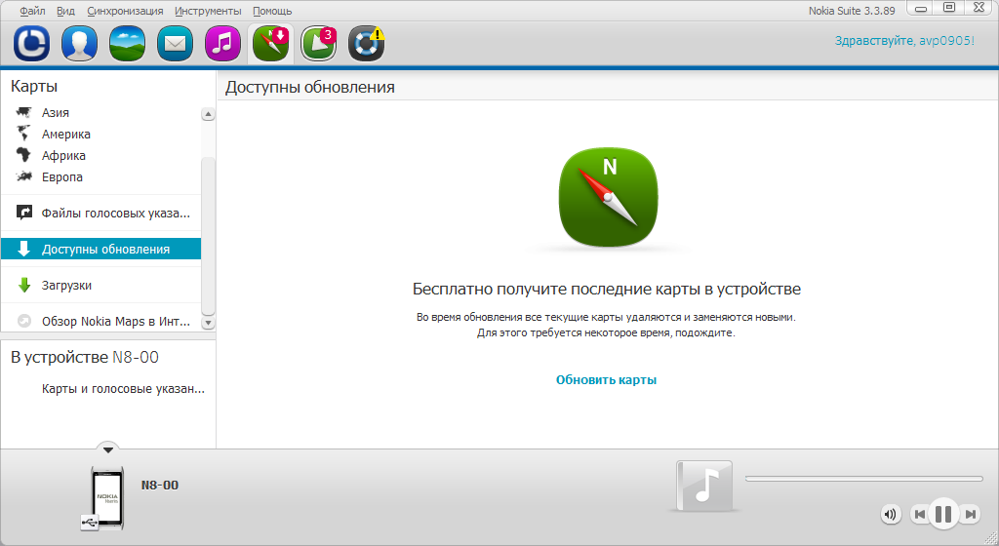Open the Contacts toolbar icon

click(80, 44)
